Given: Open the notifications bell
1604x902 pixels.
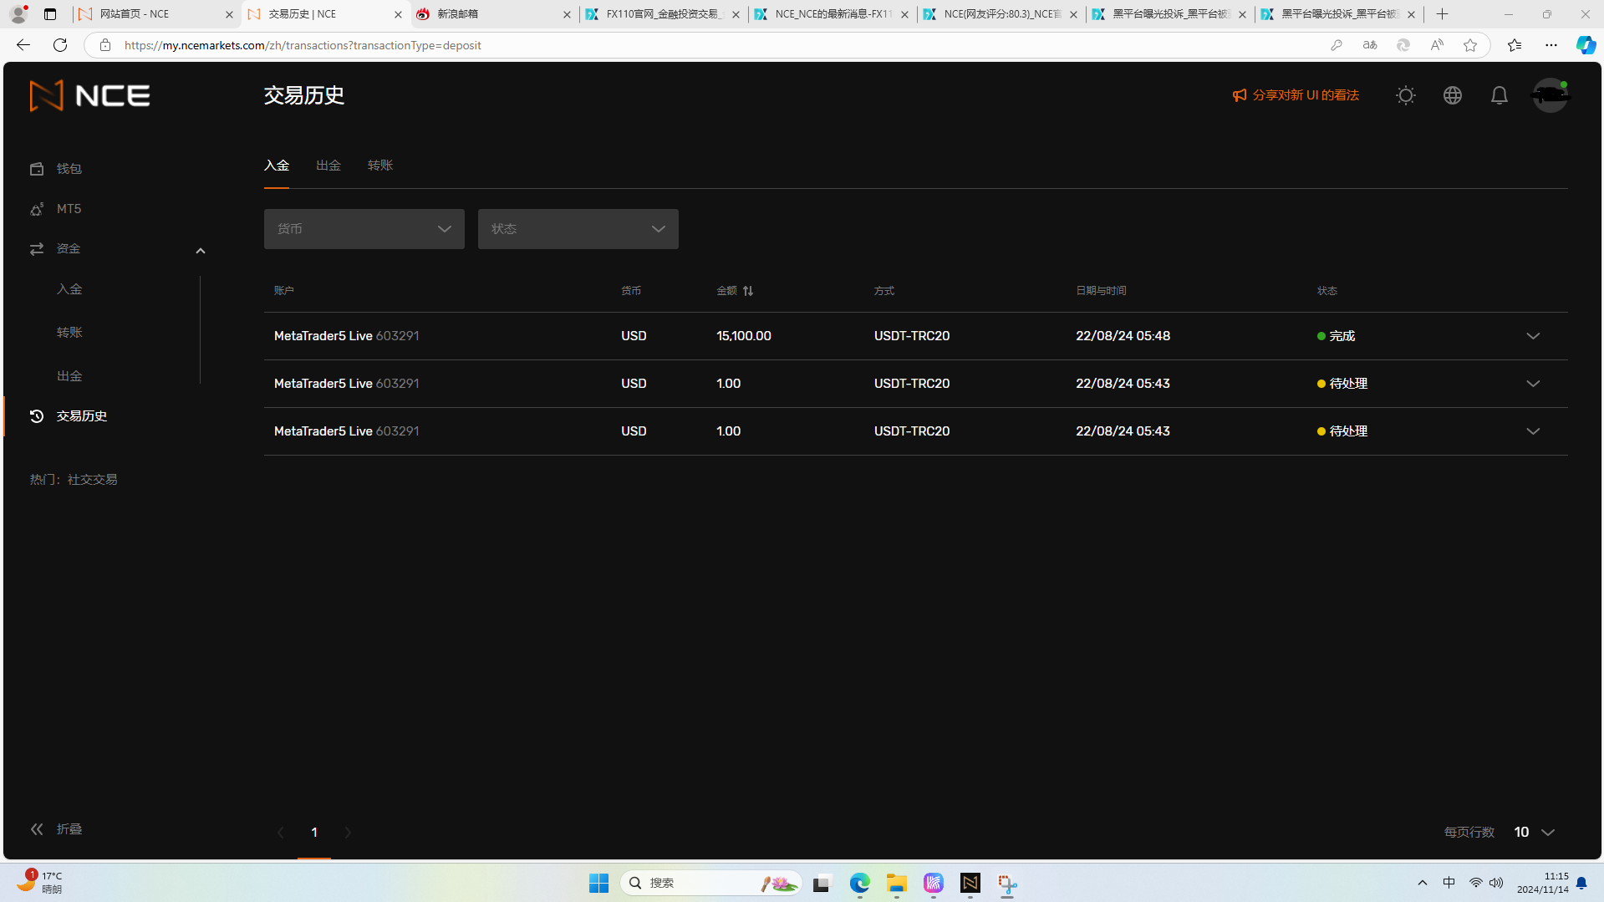Looking at the screenshot, I should (x=1499, y=95).
